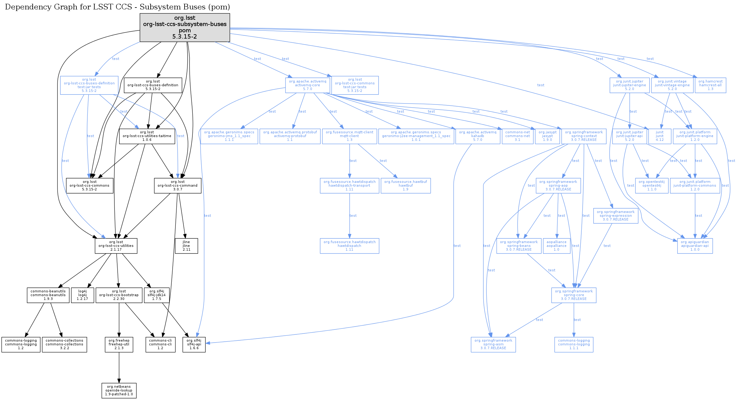The width and height of the screenshot is (737, 400).
Task: Click the spring-asm 3.0.7.RELEASE node
Action: (493, 344)
